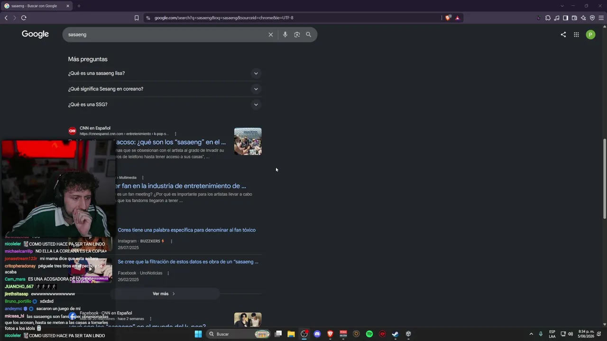Select the 'sasaeng - Buscar con Google' tab

coord(37,6)
